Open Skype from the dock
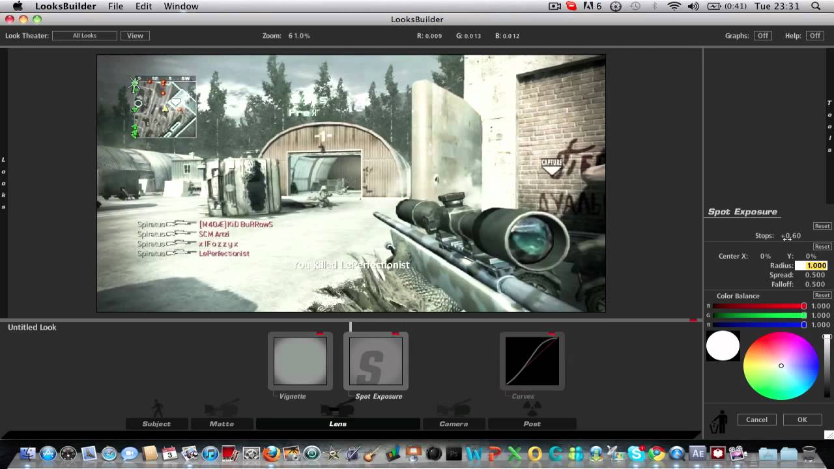This screenshot has height=469, width=834. (x=635, y=453)
